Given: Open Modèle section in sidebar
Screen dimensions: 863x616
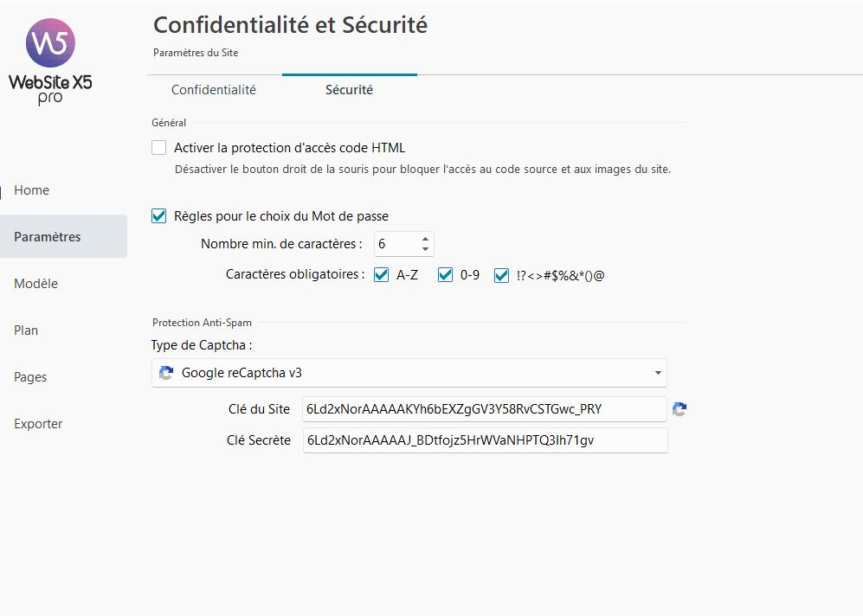Looking at the screenshot, I should 36,284.
